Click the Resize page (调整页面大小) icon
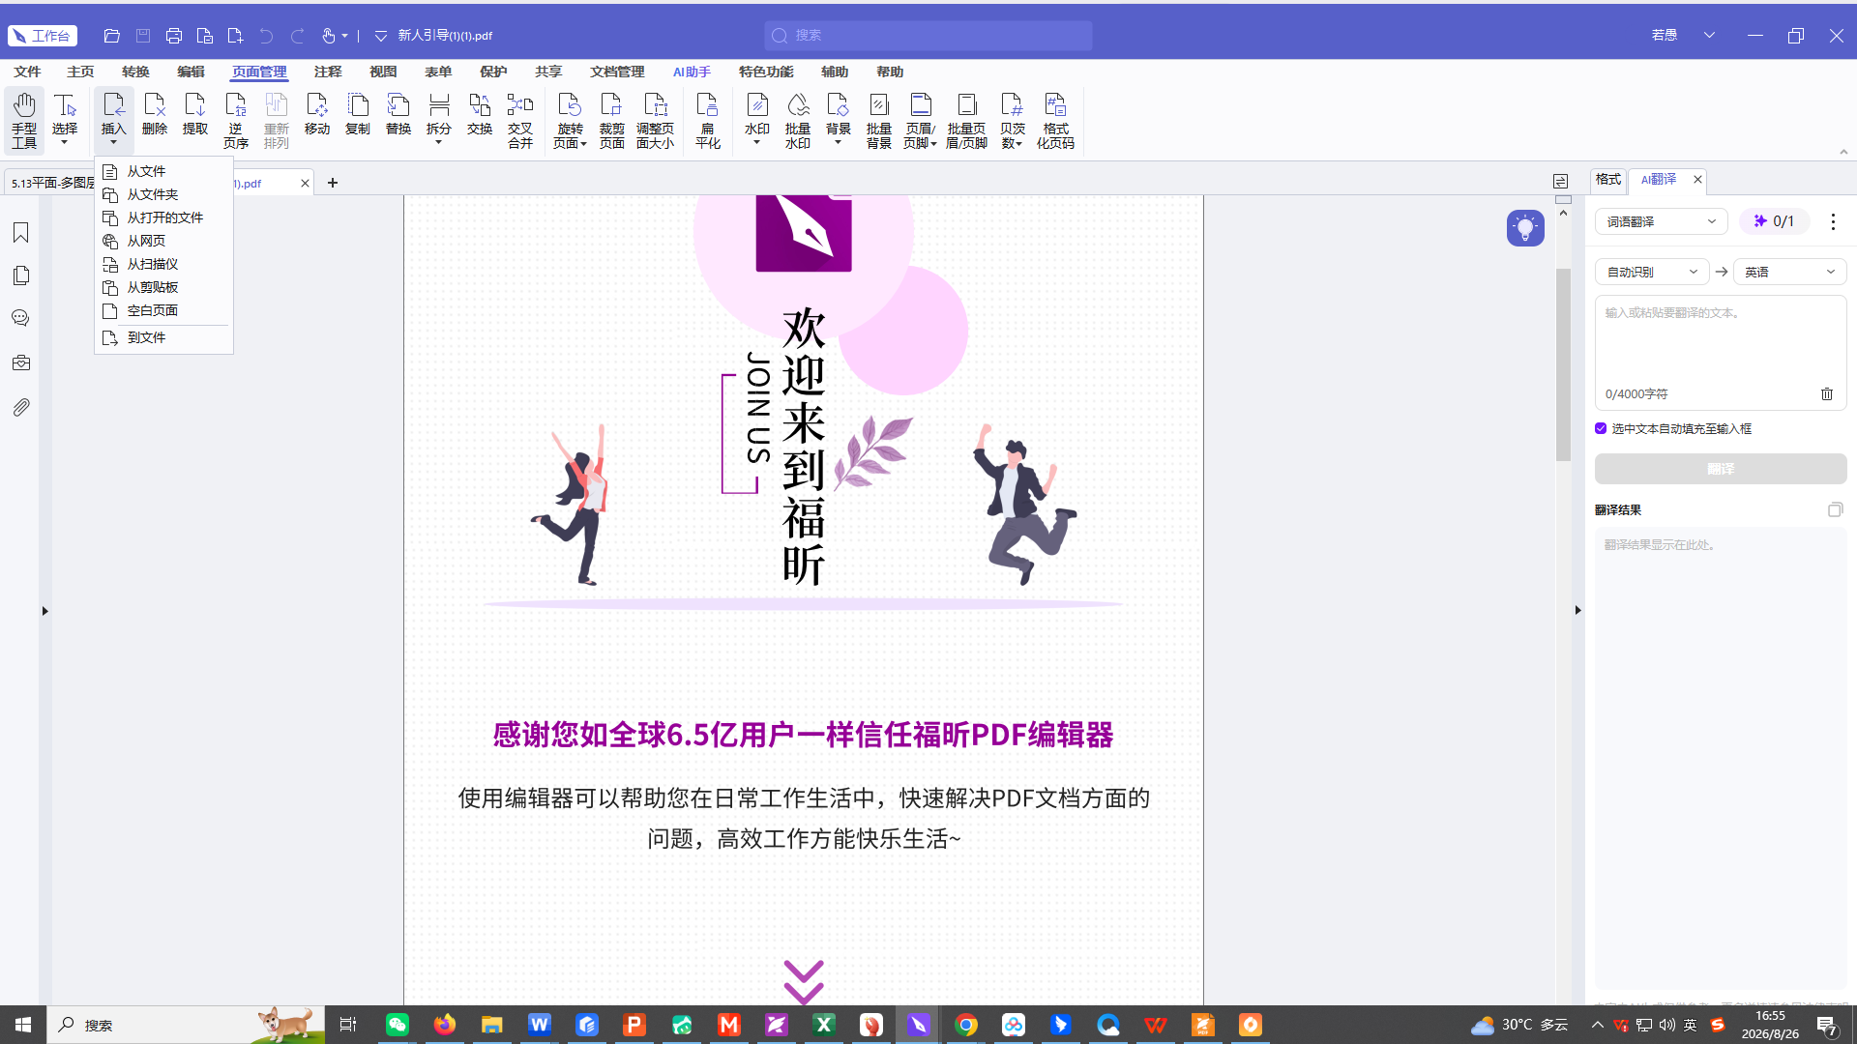 (655, 120)
